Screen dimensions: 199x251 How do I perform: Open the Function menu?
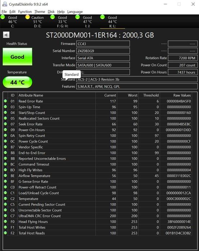(25, 12)
